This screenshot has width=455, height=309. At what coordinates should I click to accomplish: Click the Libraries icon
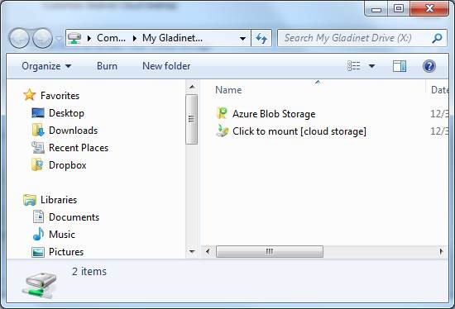(30, 200)
